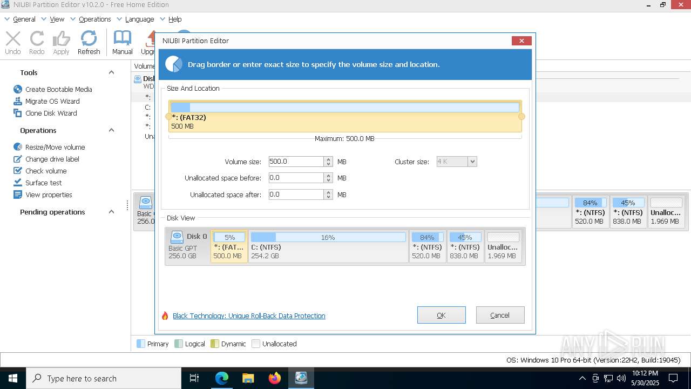Select 838.0 MB NTFS partition in dialog Disk View
This screenshot has width=691, height=389.
465,246
